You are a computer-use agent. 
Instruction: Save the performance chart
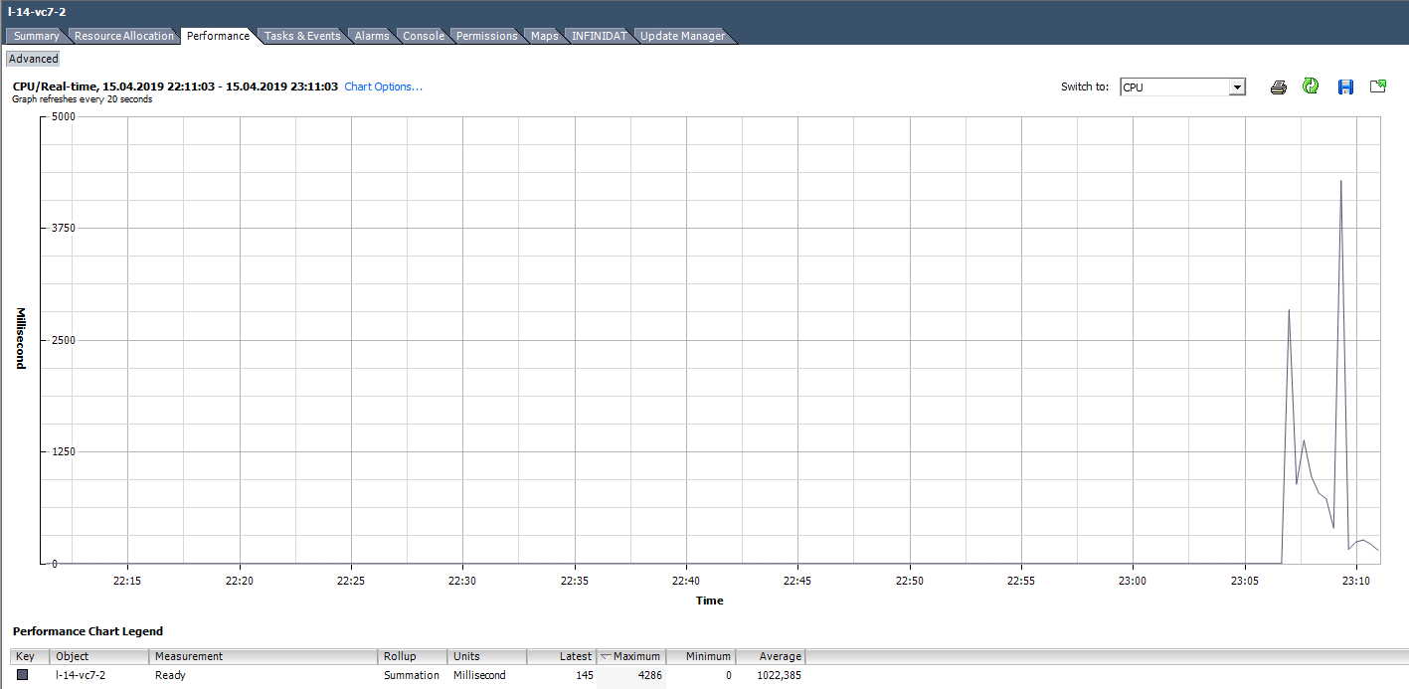[1344, 86]
